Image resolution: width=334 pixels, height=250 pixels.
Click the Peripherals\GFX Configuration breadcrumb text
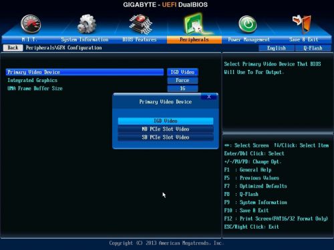click(x=63, y=48)
